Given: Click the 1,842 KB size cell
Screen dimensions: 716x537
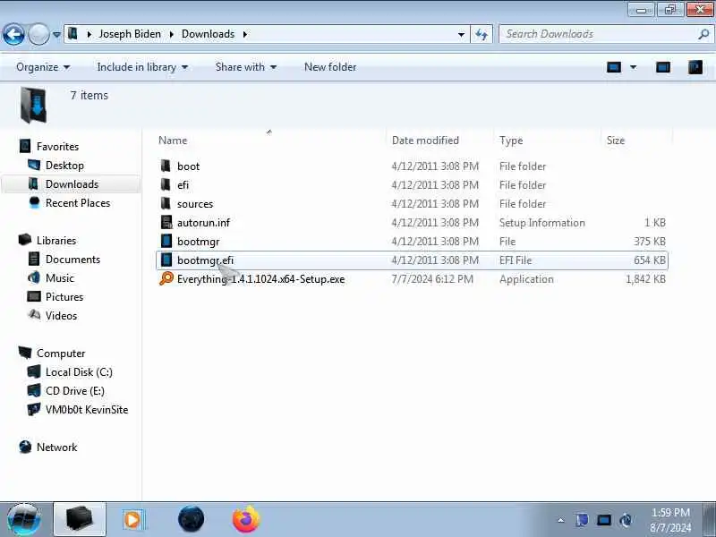Looking at the screenshot, I should pos(645,279).
